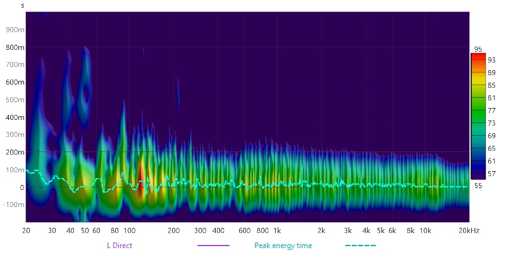Click the 20 Hz frequency axis label
The height and width of the screenshot is (255, 506).
[x=26, y=230]
